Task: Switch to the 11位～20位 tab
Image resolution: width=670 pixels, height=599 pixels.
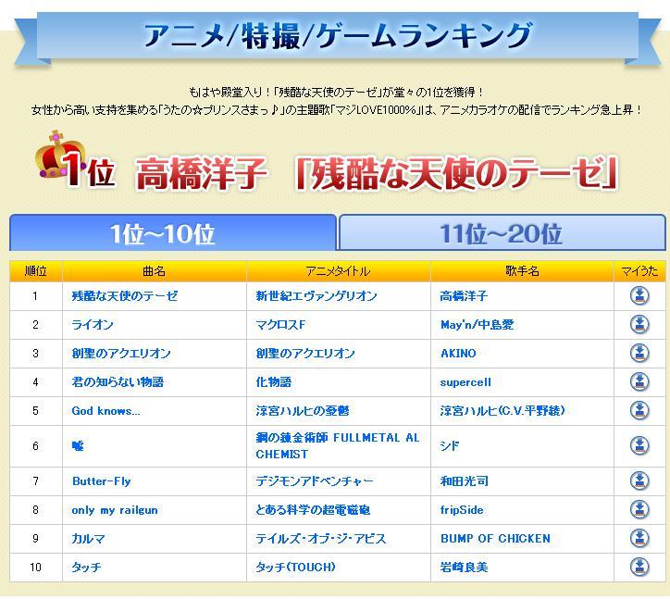Action: [502, 233]
